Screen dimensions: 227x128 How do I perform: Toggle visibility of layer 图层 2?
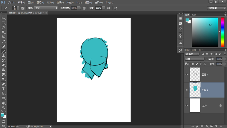[187, 90]
